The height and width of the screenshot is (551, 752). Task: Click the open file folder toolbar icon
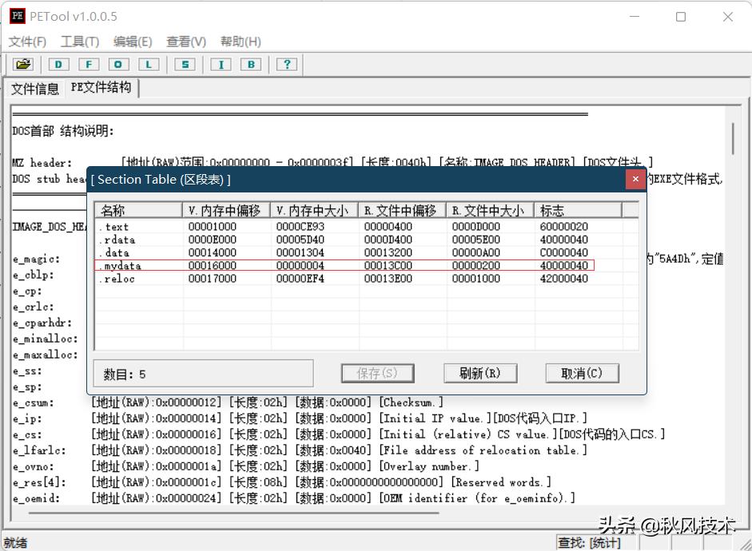[x=23, y=64]
